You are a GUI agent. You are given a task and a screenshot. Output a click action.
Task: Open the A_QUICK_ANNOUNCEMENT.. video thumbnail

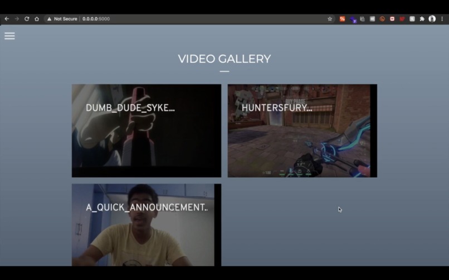coord(147,225)
